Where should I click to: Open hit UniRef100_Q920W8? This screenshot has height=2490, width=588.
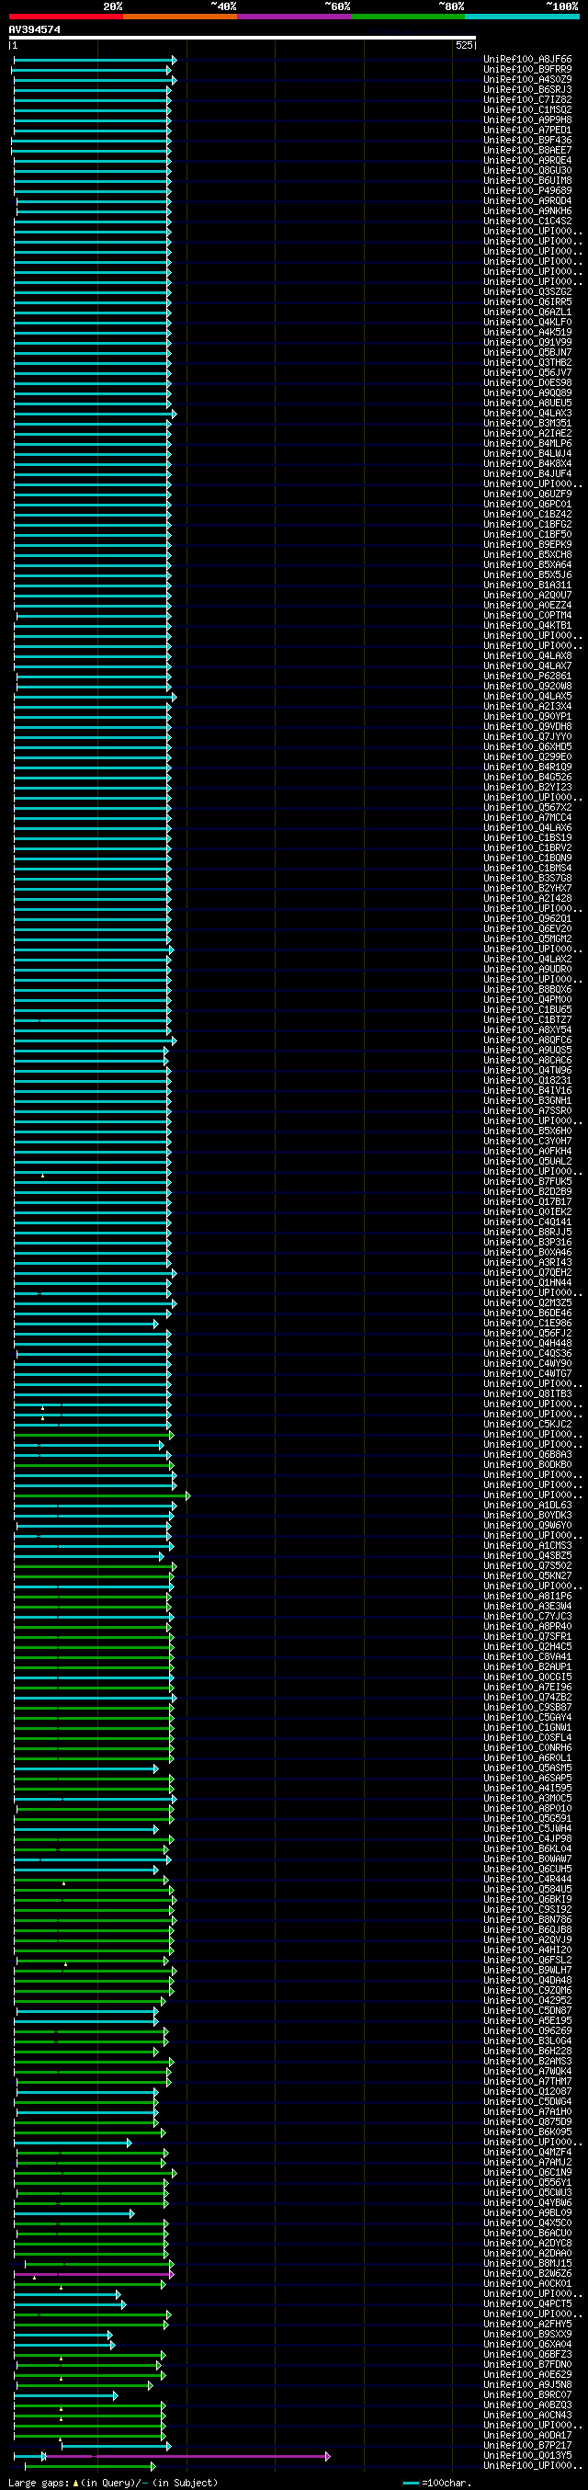[527, 687]
